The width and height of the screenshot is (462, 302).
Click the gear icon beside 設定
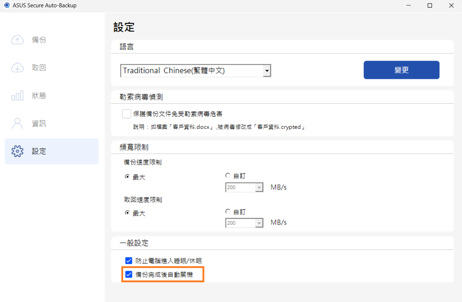point(18,151)
